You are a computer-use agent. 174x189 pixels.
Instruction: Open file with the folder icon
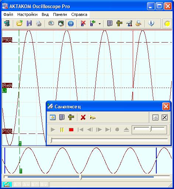point(20,23)
